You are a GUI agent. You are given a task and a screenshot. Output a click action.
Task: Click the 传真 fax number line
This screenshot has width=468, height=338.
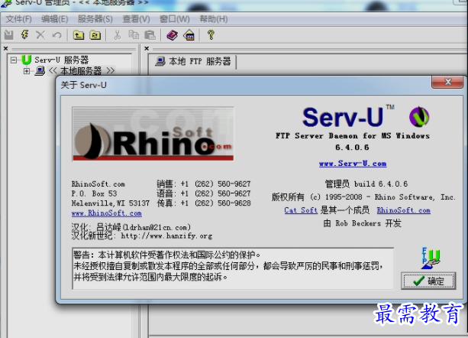coord(204,203)
